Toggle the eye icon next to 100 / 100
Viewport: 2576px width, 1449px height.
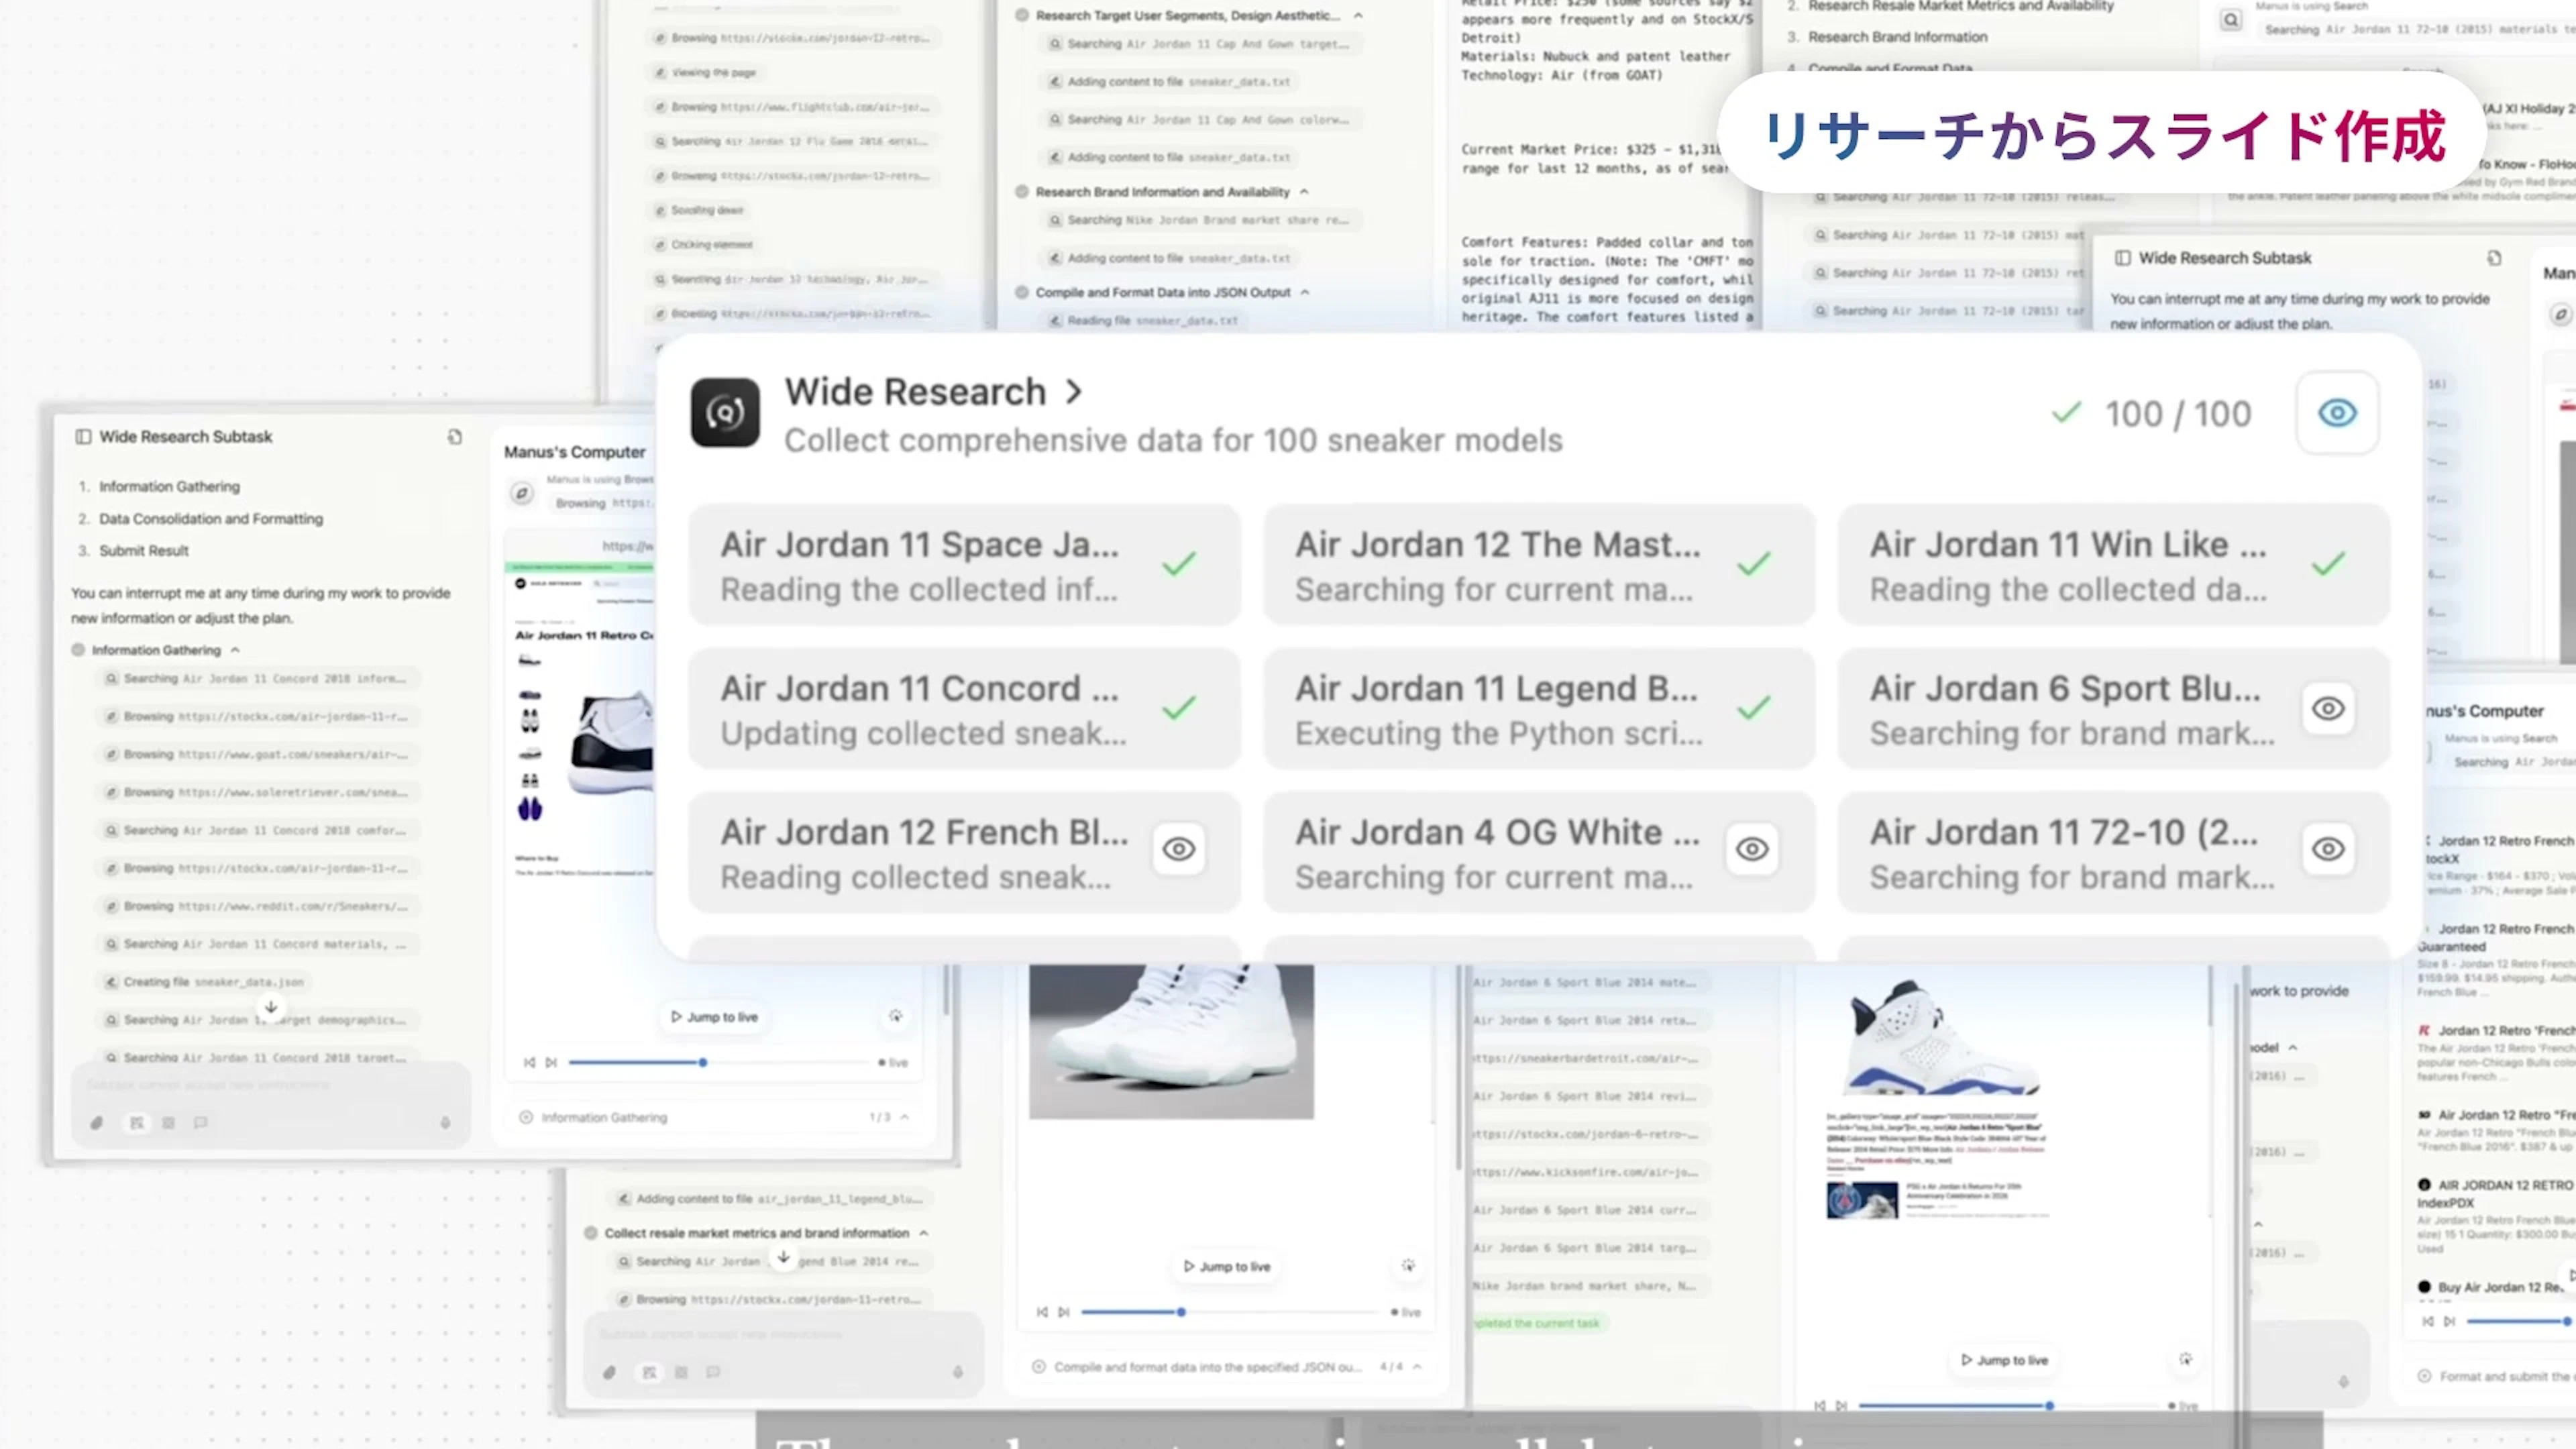tap(2337, 413)
